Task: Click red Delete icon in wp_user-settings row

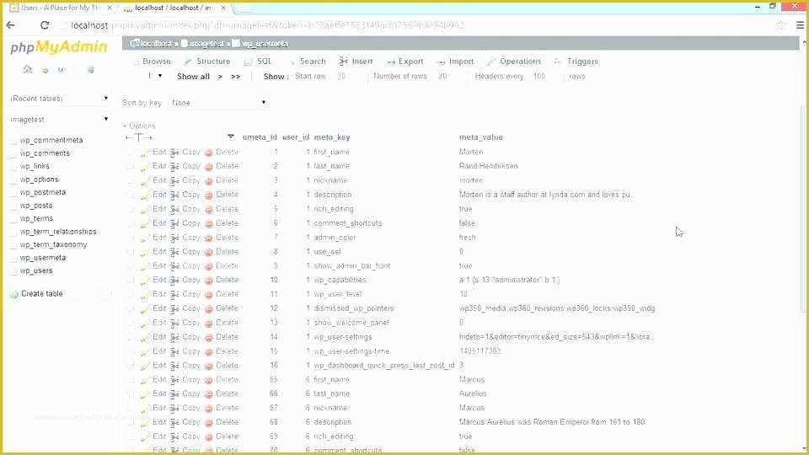Action: (x=208, y=337)
